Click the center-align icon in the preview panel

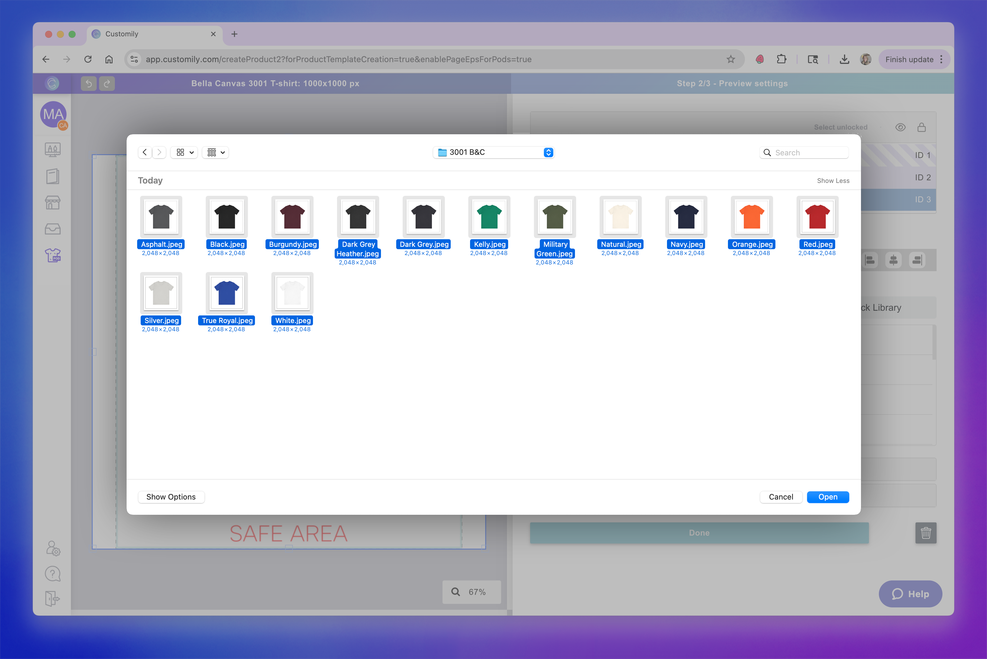pos(893,260)
